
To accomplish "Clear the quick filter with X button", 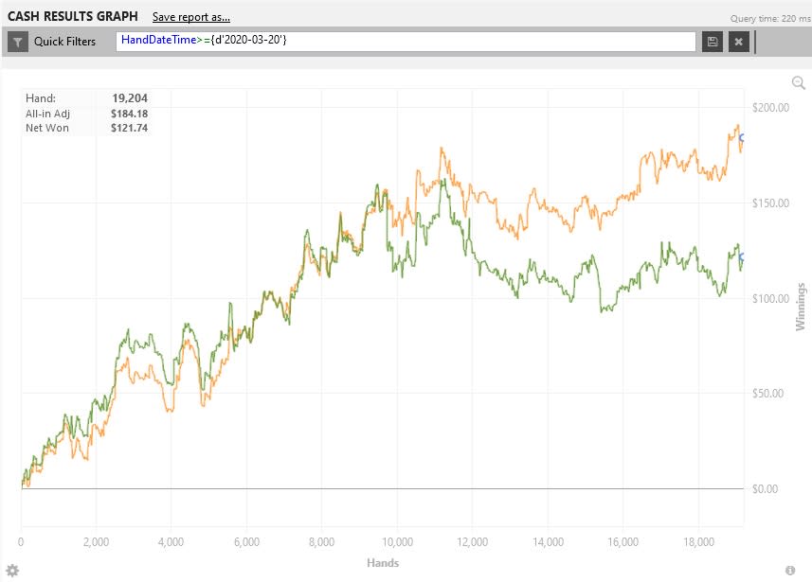I will (739, 42).
